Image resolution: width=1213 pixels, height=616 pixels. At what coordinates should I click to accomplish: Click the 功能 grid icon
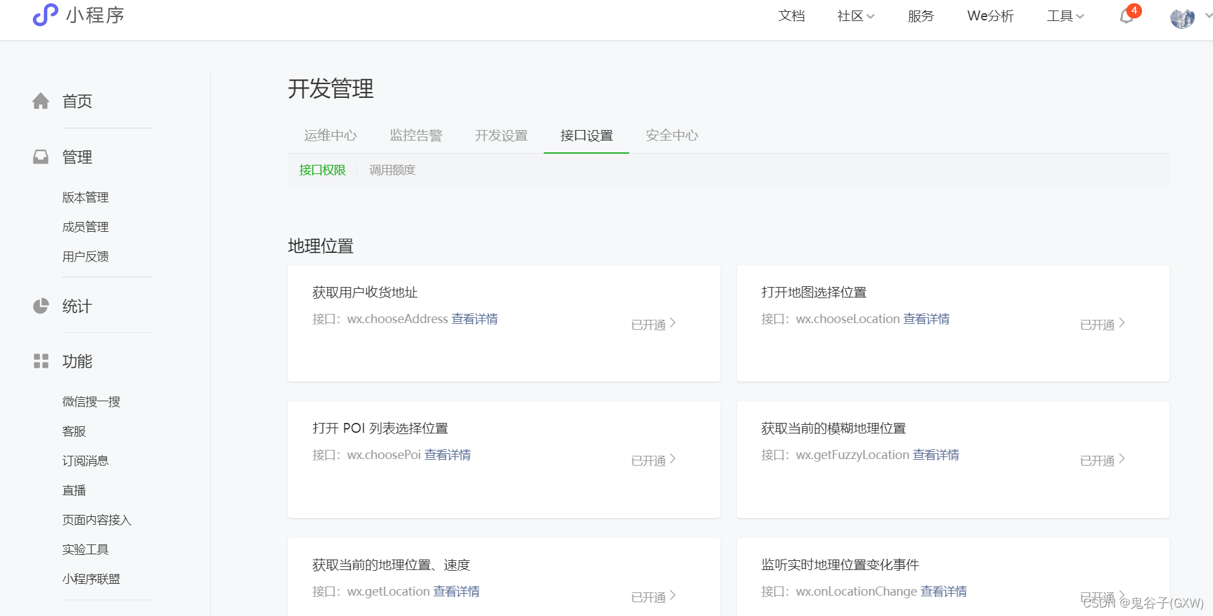point(41,361)
